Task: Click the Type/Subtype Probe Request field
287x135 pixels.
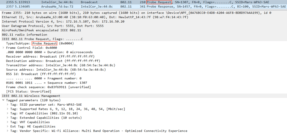Action: coord(44,43)
